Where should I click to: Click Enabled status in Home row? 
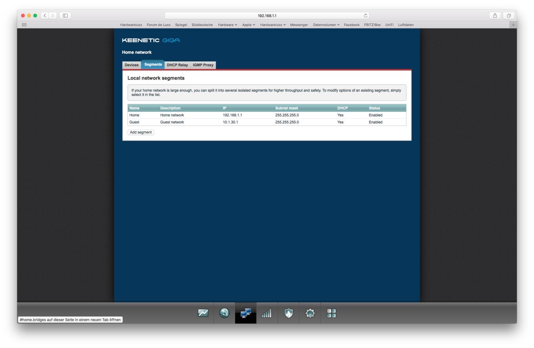[x=375, y=115]
